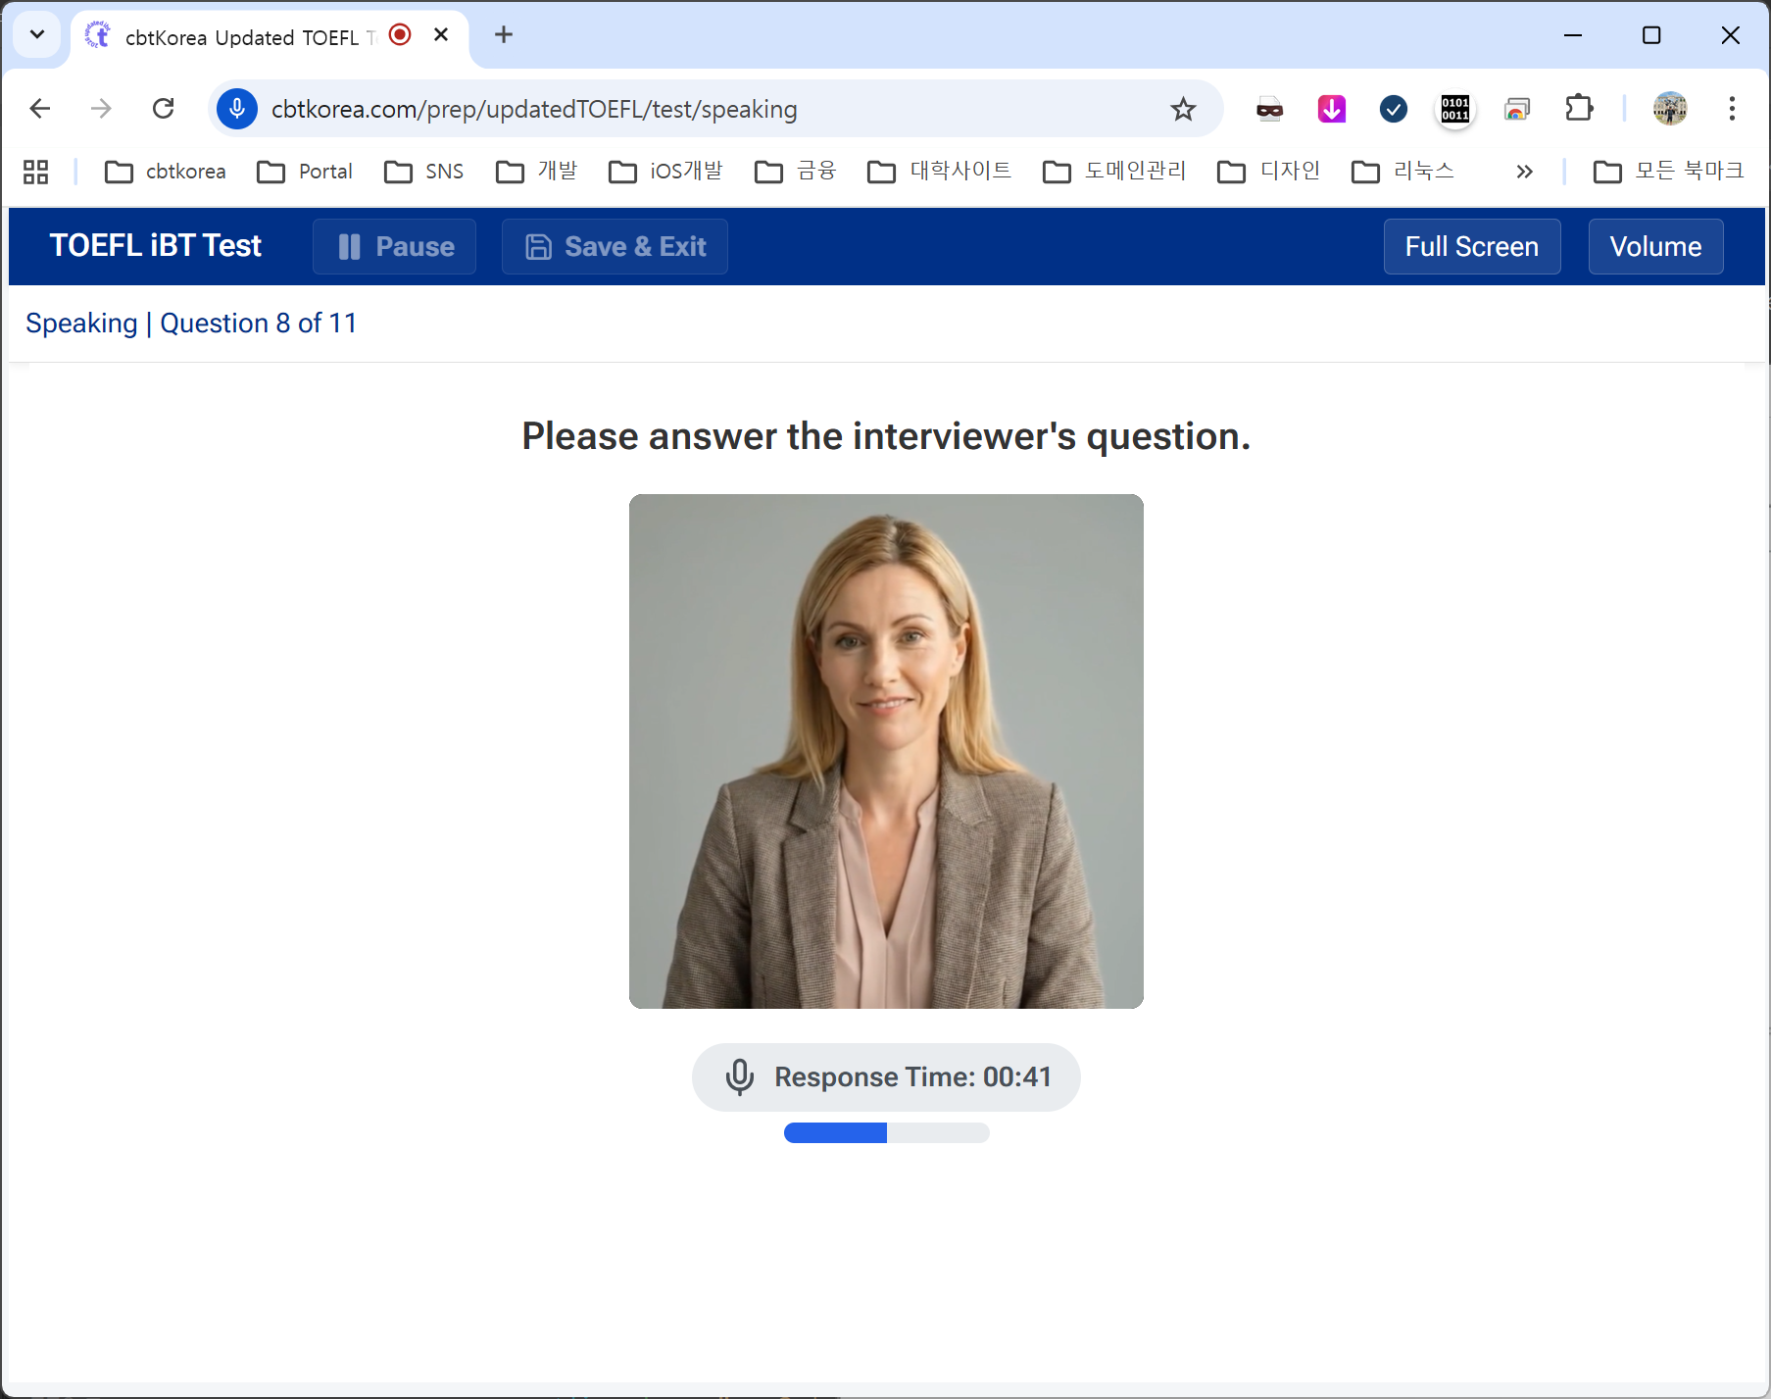Image resolution: width=1771 pixels, height=1399 pixels.
Task: Click the blue checkmark extension icon
Action: pyautogui.click(x=1393, y=109)
